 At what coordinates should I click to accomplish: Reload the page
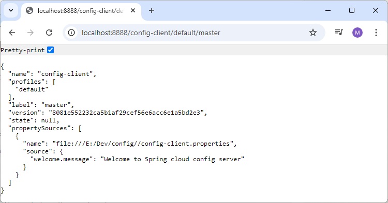coord(49,33)
